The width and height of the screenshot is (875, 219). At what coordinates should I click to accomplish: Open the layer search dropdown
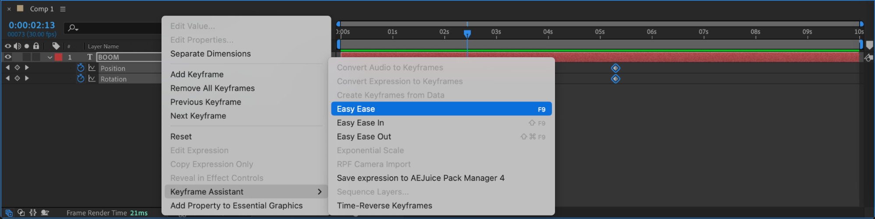[73, 28]
